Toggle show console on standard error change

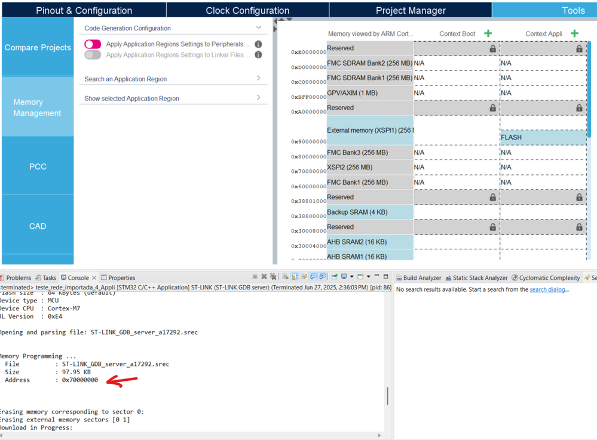[322, 277]
